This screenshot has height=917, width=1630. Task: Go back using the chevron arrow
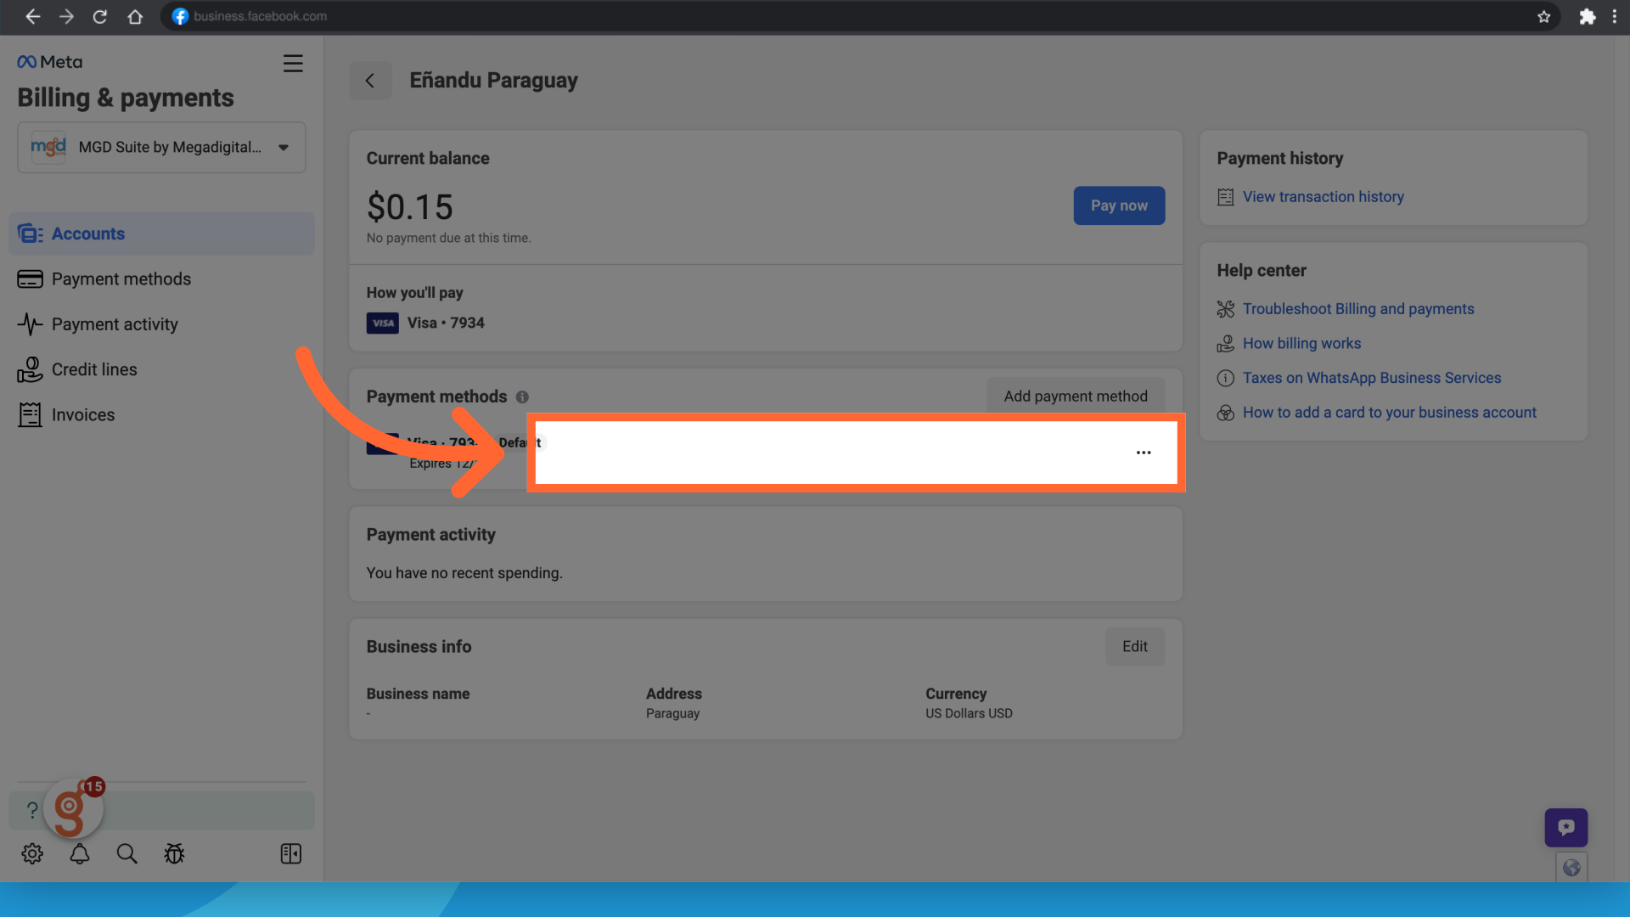370,81
